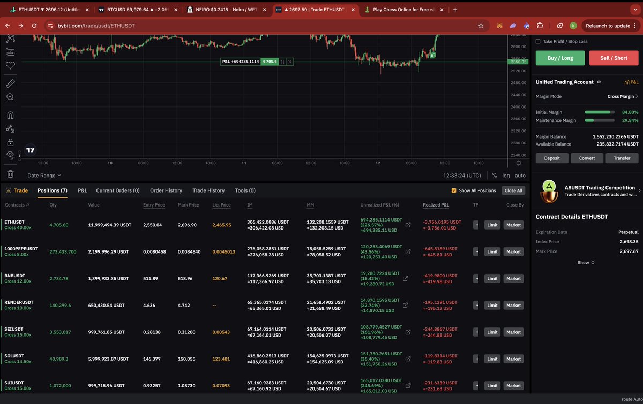Select the ruler measure tool
Screen dimensions: 643x404
(10, 83)
